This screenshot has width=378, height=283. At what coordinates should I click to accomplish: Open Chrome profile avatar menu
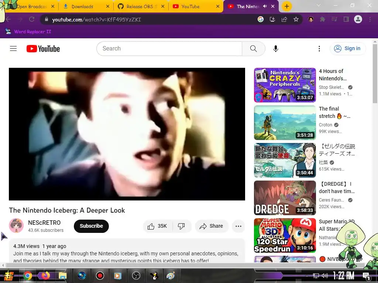pos(358,19)
